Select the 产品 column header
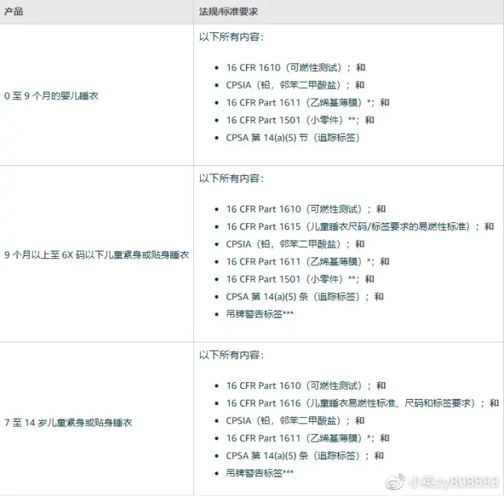Viewport: 504px width, 496px height. tap(14, 12)
